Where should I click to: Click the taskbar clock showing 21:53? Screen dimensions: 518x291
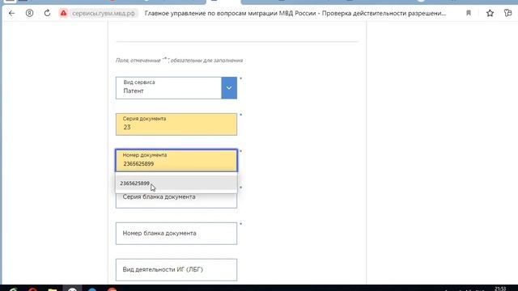point(500,289)
